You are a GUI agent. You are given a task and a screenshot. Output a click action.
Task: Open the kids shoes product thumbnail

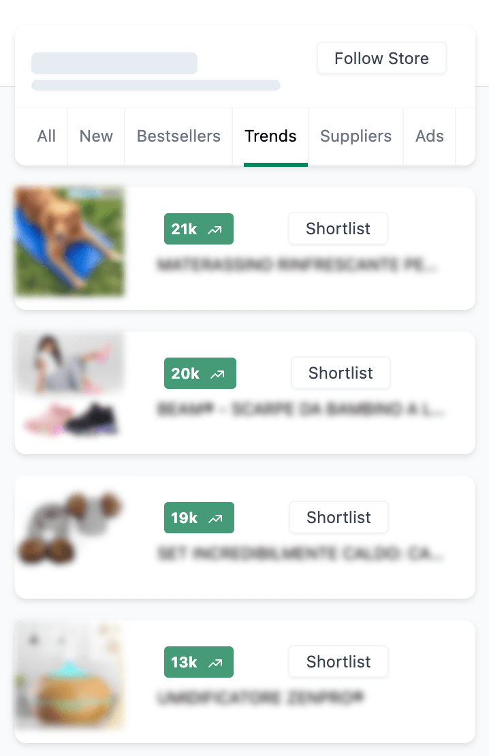69,386
